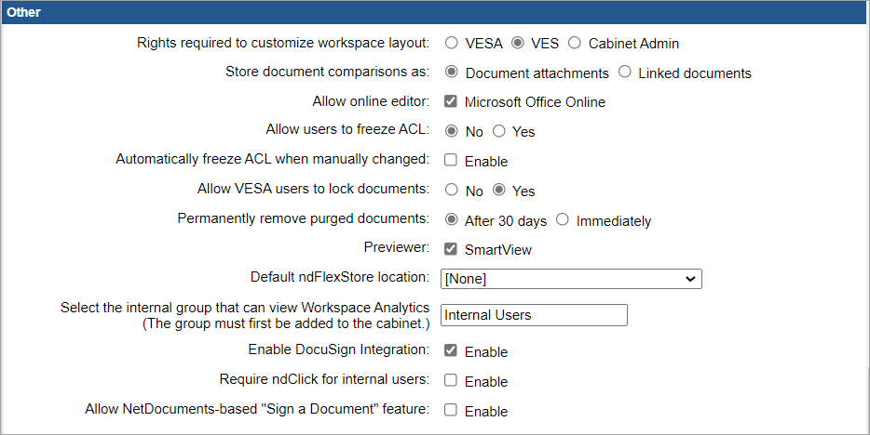Select Yes for VESA users locking documents
The image size is (870, 435).
click(x=499, y=191)
